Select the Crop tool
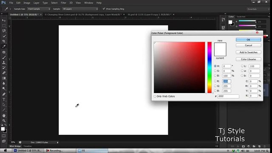This screenshot has height=153, width=272. 4,41
